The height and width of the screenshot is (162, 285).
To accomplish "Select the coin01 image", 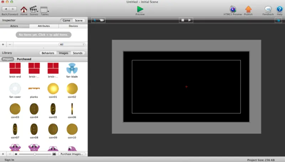I will (x=53, y=90).
